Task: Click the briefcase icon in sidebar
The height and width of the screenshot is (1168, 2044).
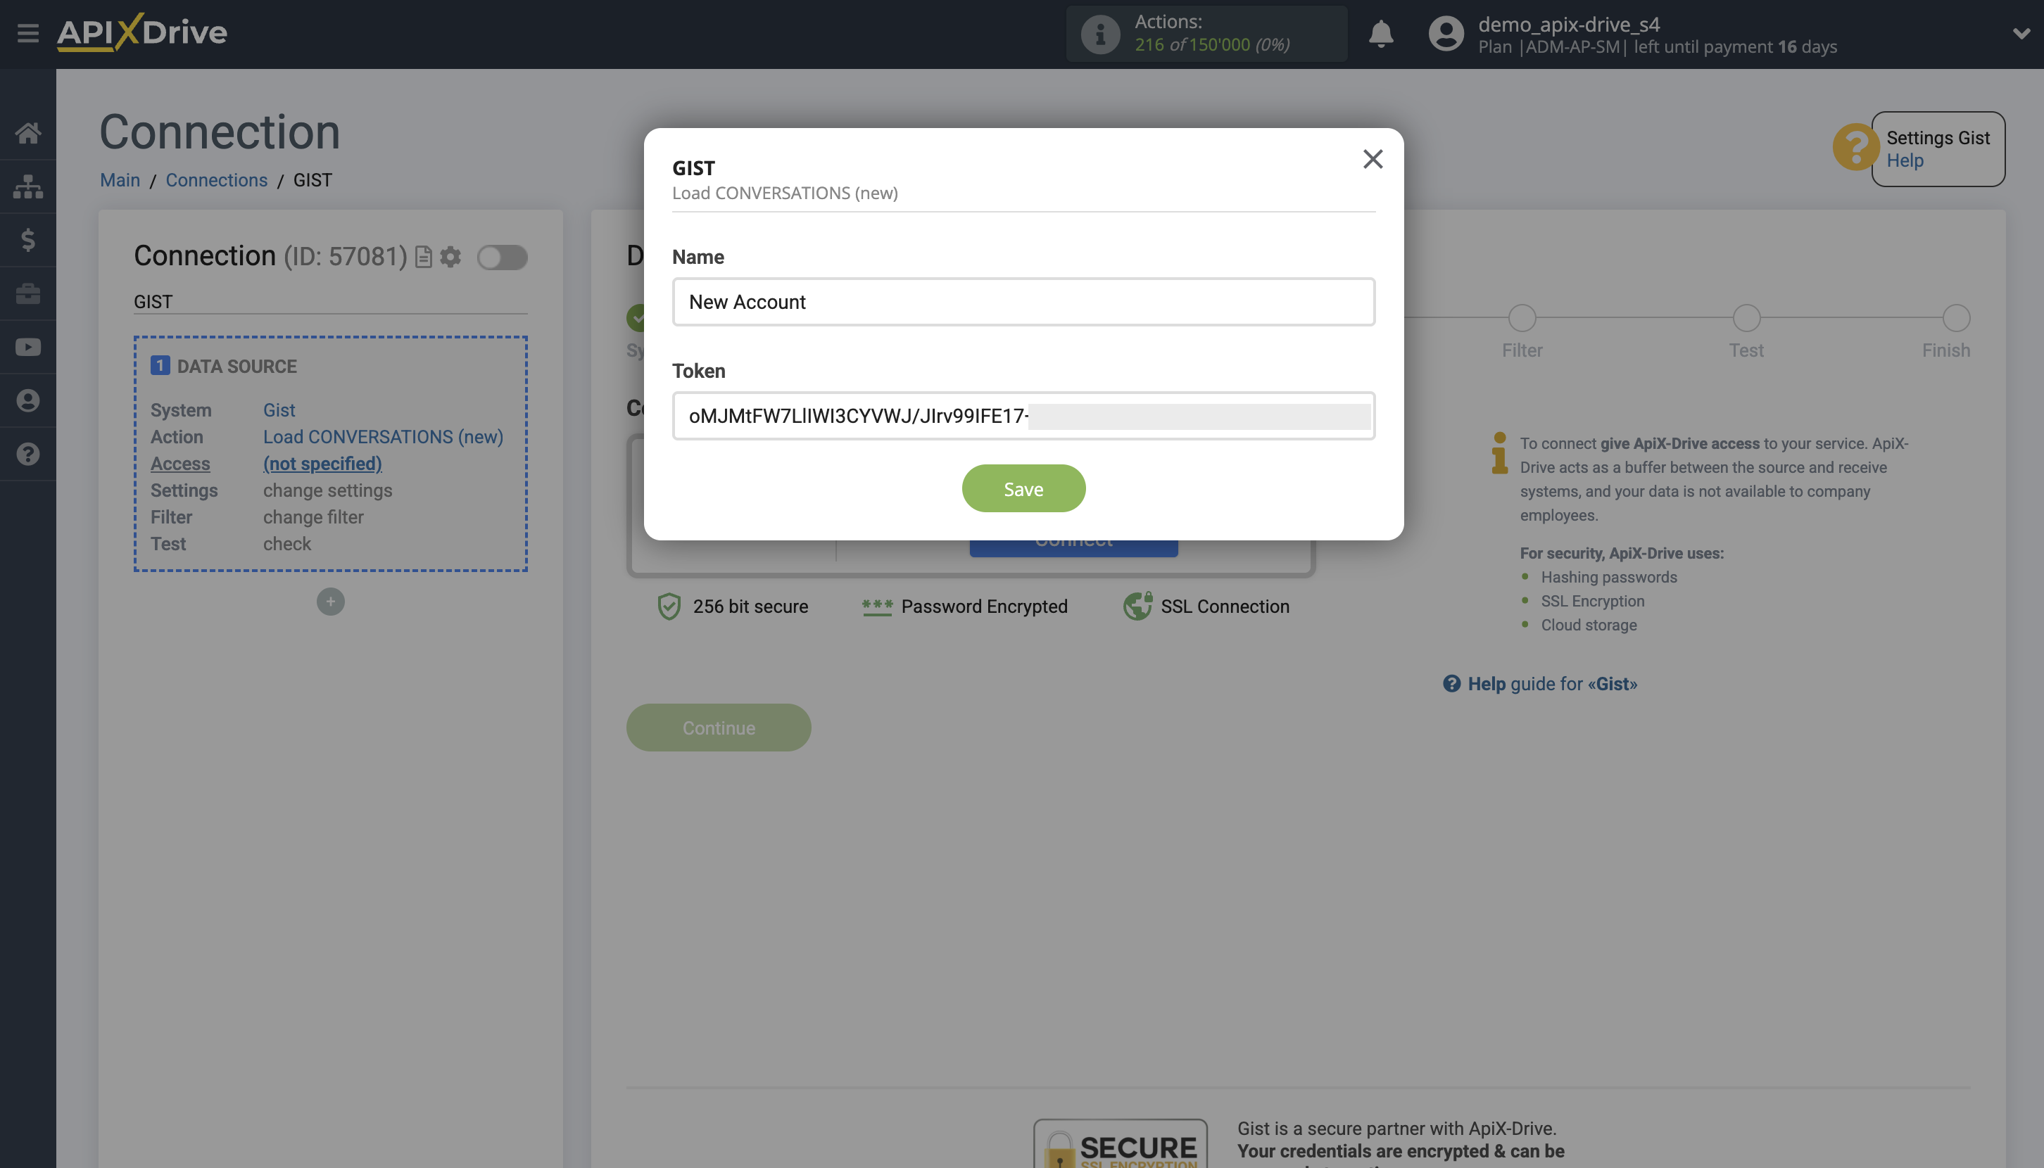Action: point(28,293)
